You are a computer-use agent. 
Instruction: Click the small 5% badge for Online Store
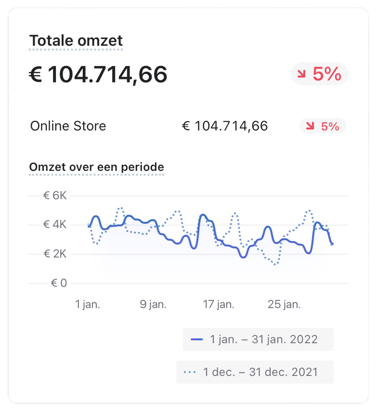coord(323,126)
